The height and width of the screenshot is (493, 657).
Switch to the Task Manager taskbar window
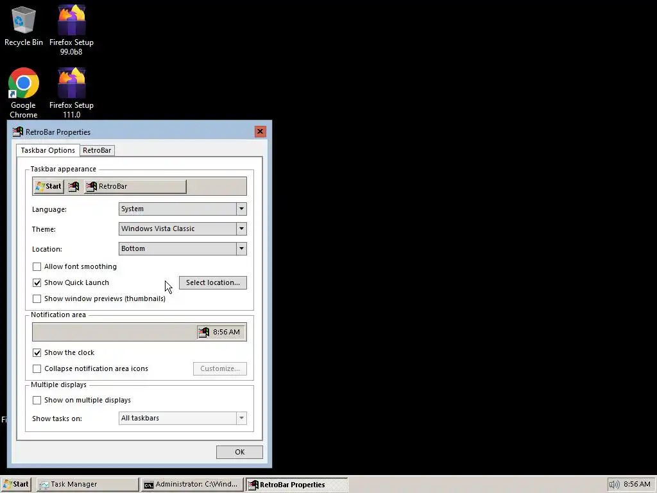(87, 484)
